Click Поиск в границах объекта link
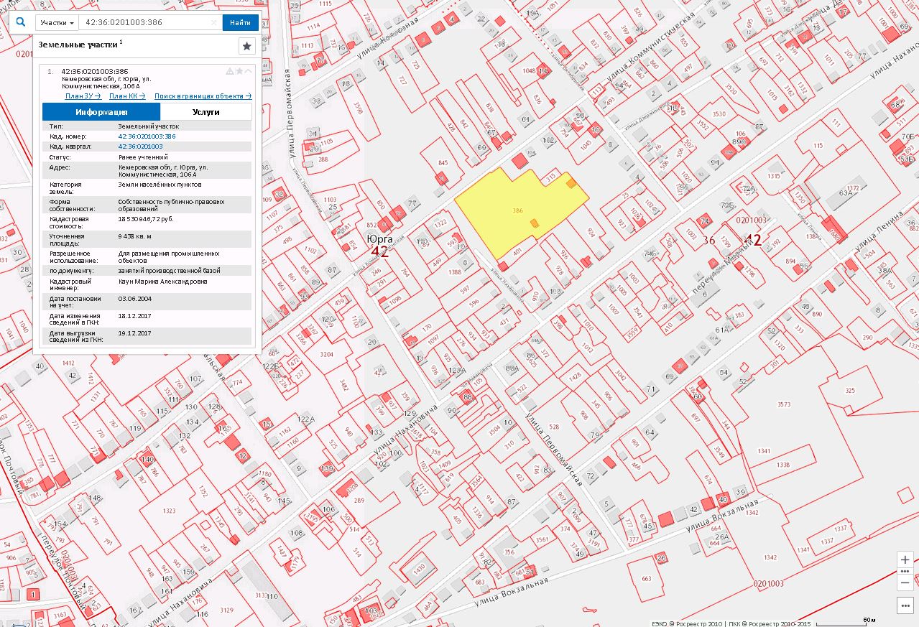The image size is (919, 627). pos(203,96)
